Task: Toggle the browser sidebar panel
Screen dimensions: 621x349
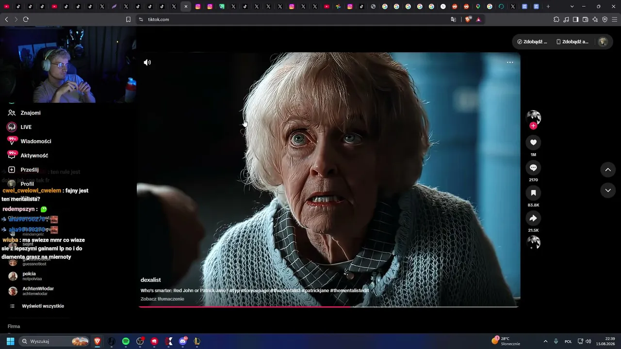Action: 576,19
